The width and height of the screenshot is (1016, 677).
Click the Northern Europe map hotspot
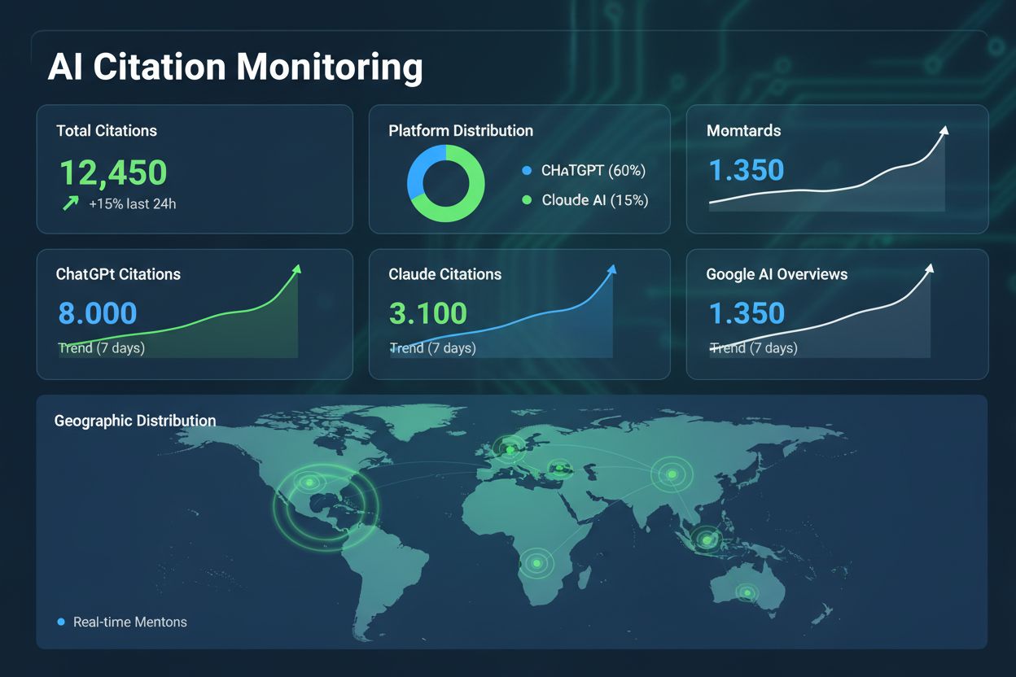point(510,448)
